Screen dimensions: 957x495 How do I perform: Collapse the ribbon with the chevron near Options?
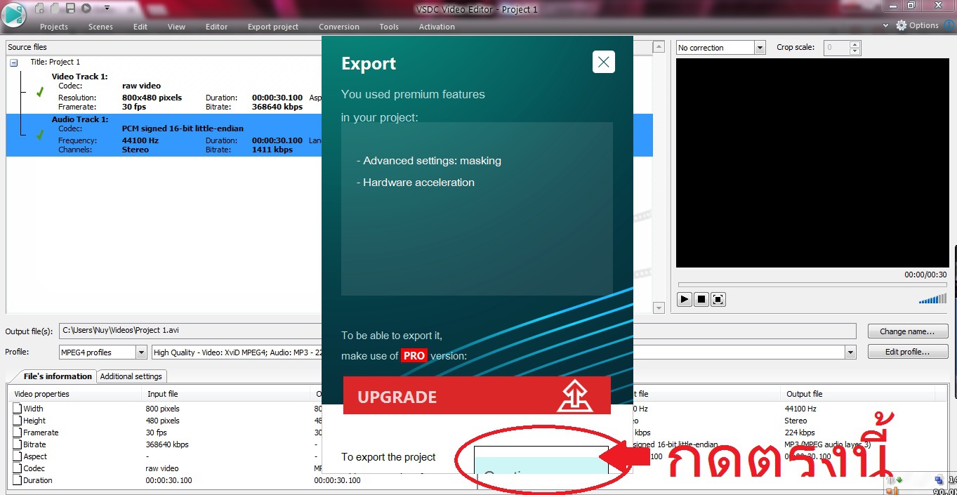(x=886, y=25)
